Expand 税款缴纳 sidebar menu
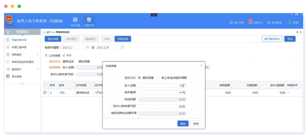 22,55
